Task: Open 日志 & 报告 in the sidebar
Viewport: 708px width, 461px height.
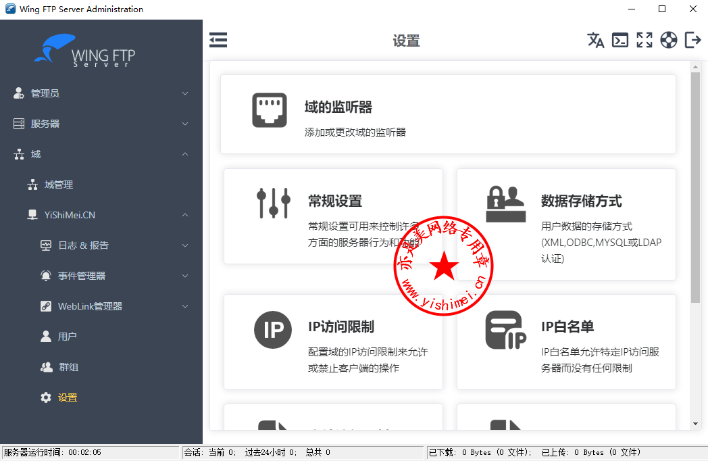Action: 83,245
